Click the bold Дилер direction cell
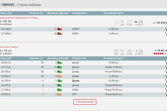 [76, 81]
